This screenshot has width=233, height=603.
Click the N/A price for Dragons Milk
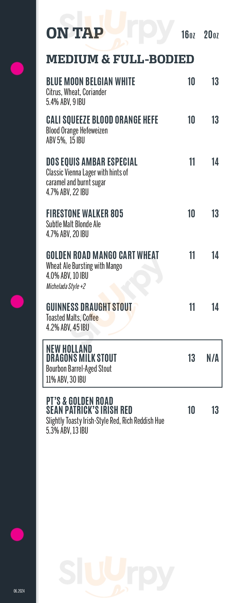tap(212, 358)
